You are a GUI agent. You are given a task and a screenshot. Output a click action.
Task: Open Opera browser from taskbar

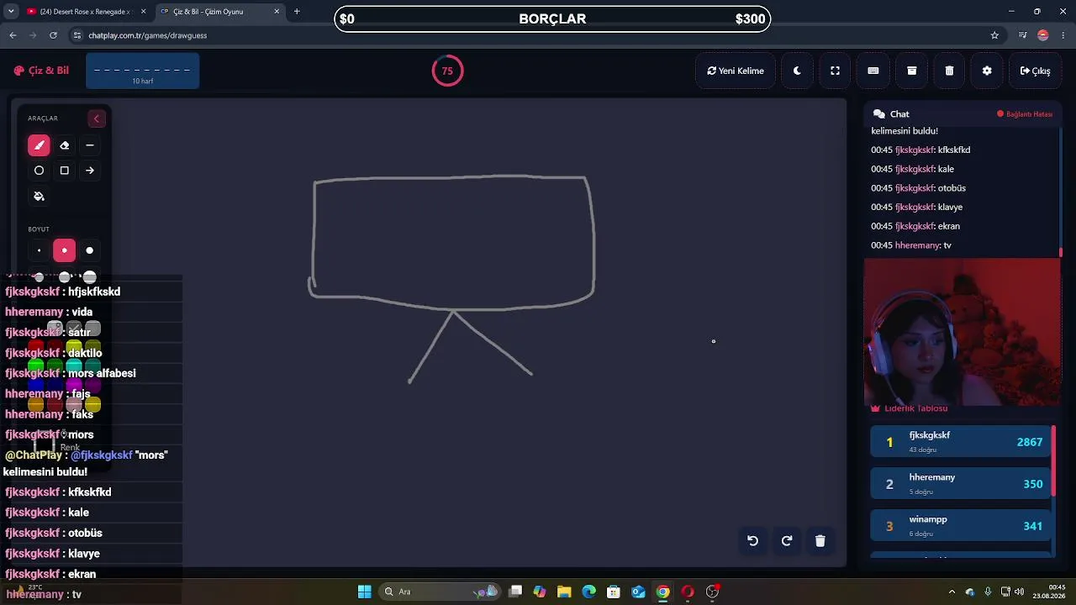[x=688, y=592]
